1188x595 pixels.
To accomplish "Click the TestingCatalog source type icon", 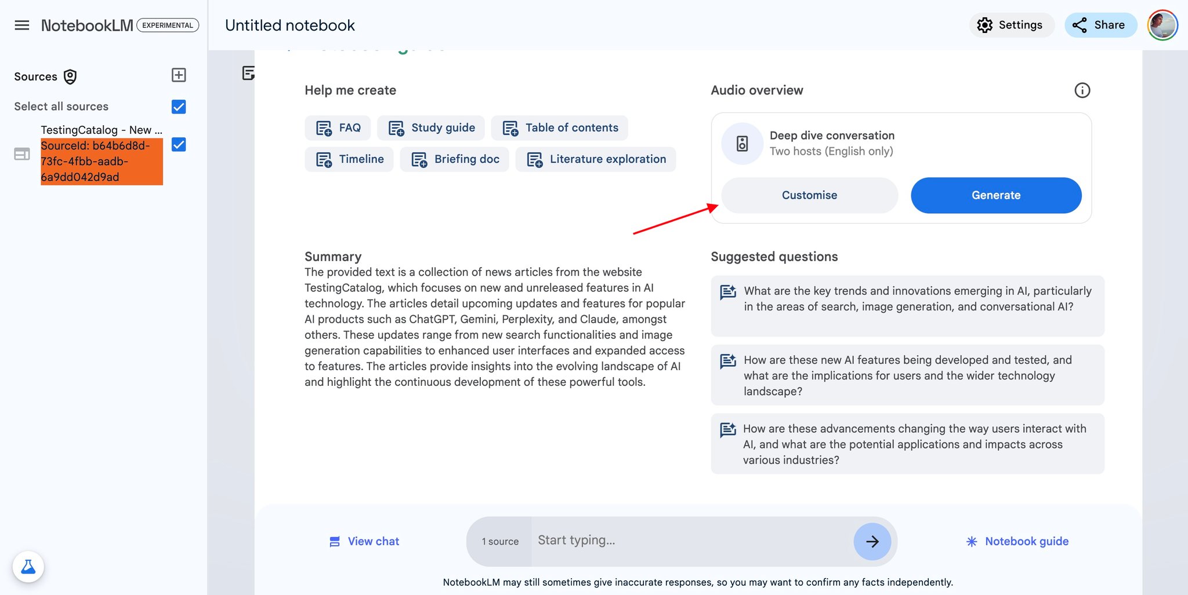I will (x=22, y=154).
